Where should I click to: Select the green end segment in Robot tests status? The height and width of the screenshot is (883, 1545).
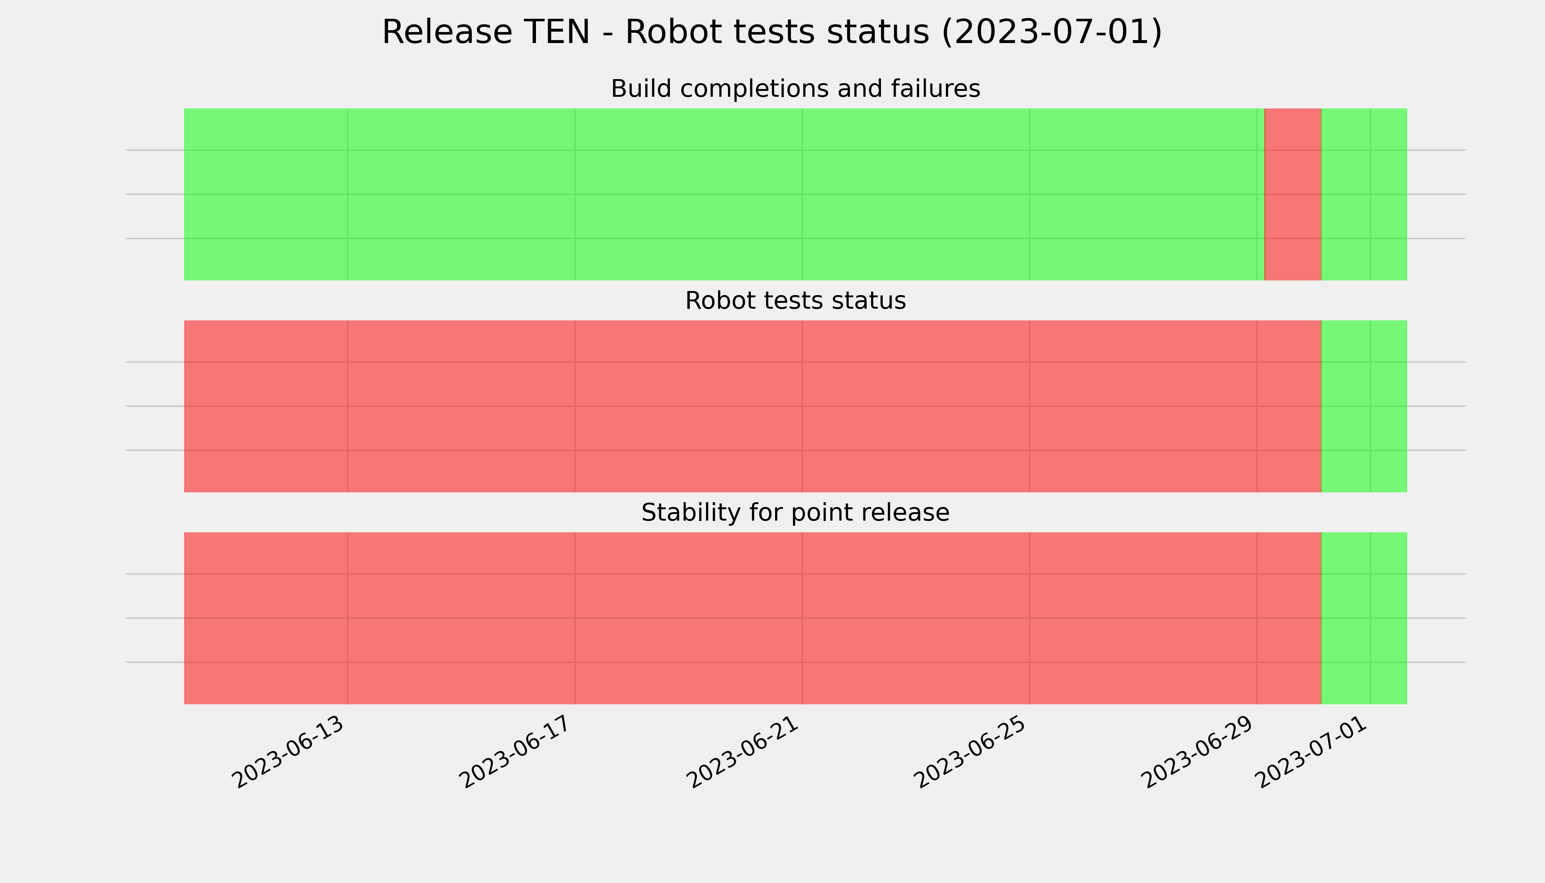1364,406
